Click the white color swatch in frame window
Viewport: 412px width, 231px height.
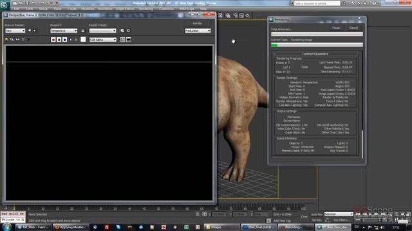(83, 39)
